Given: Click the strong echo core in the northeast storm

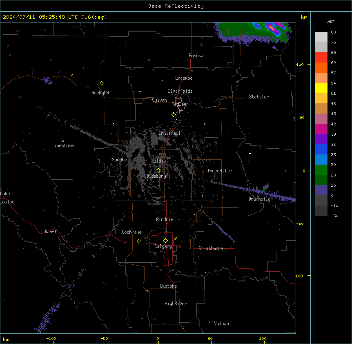Looking at the screenshot, I should pyautogui.click(x=272, y=28).
